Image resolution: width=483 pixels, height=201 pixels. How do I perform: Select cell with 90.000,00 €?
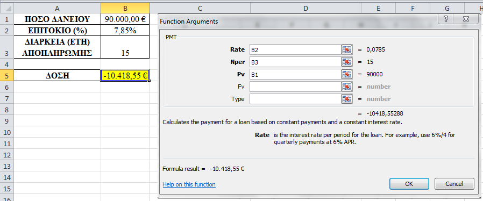pyautogui.click(x=125, y=19)
